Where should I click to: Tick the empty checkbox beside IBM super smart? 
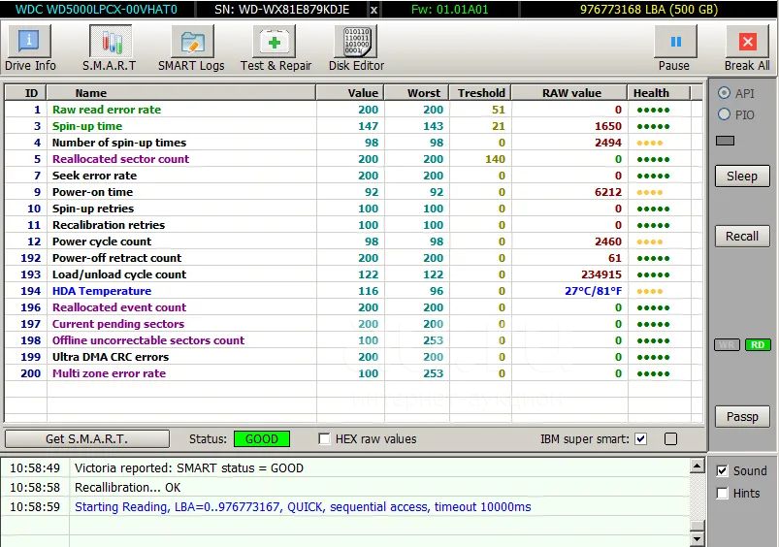[x=670, y=438]
